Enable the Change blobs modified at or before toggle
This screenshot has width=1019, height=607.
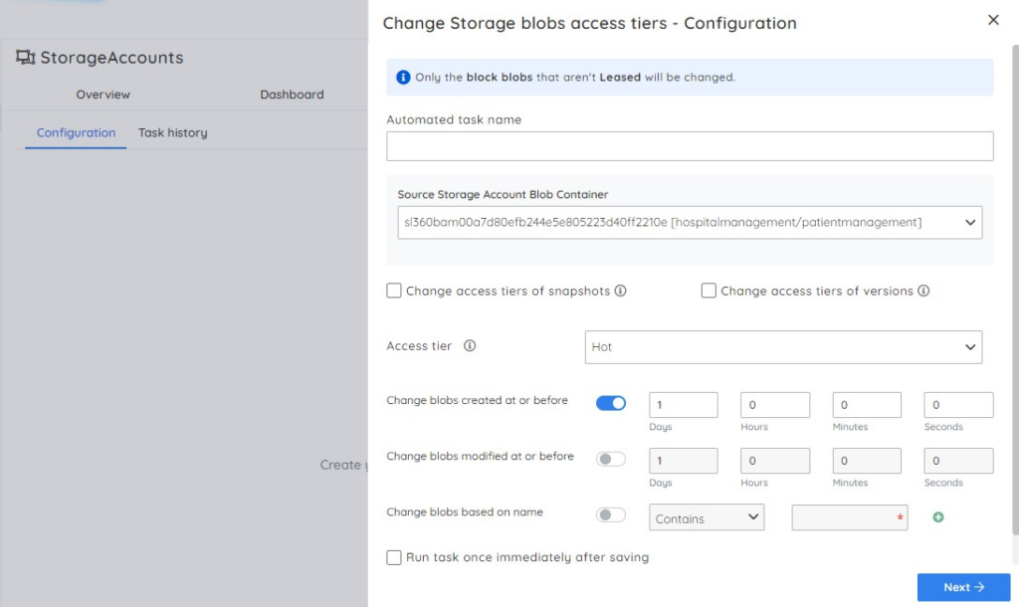pyautogui.click(x=611, y=459)
